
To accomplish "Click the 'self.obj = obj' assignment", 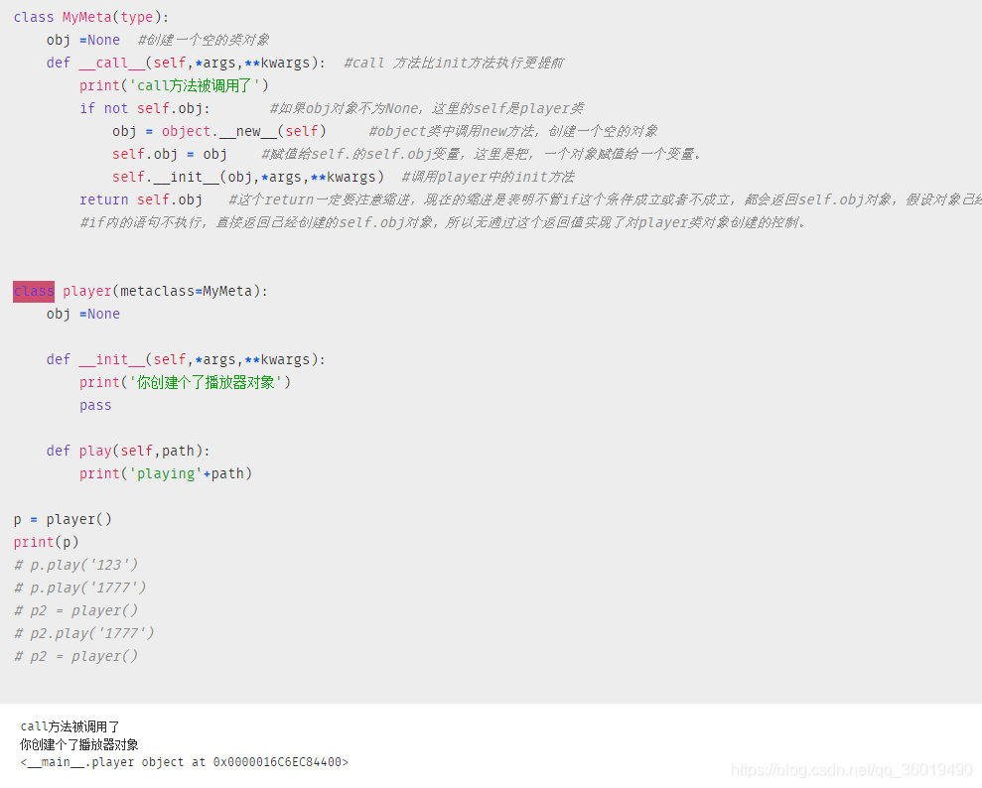I will (x=170, y=155).
